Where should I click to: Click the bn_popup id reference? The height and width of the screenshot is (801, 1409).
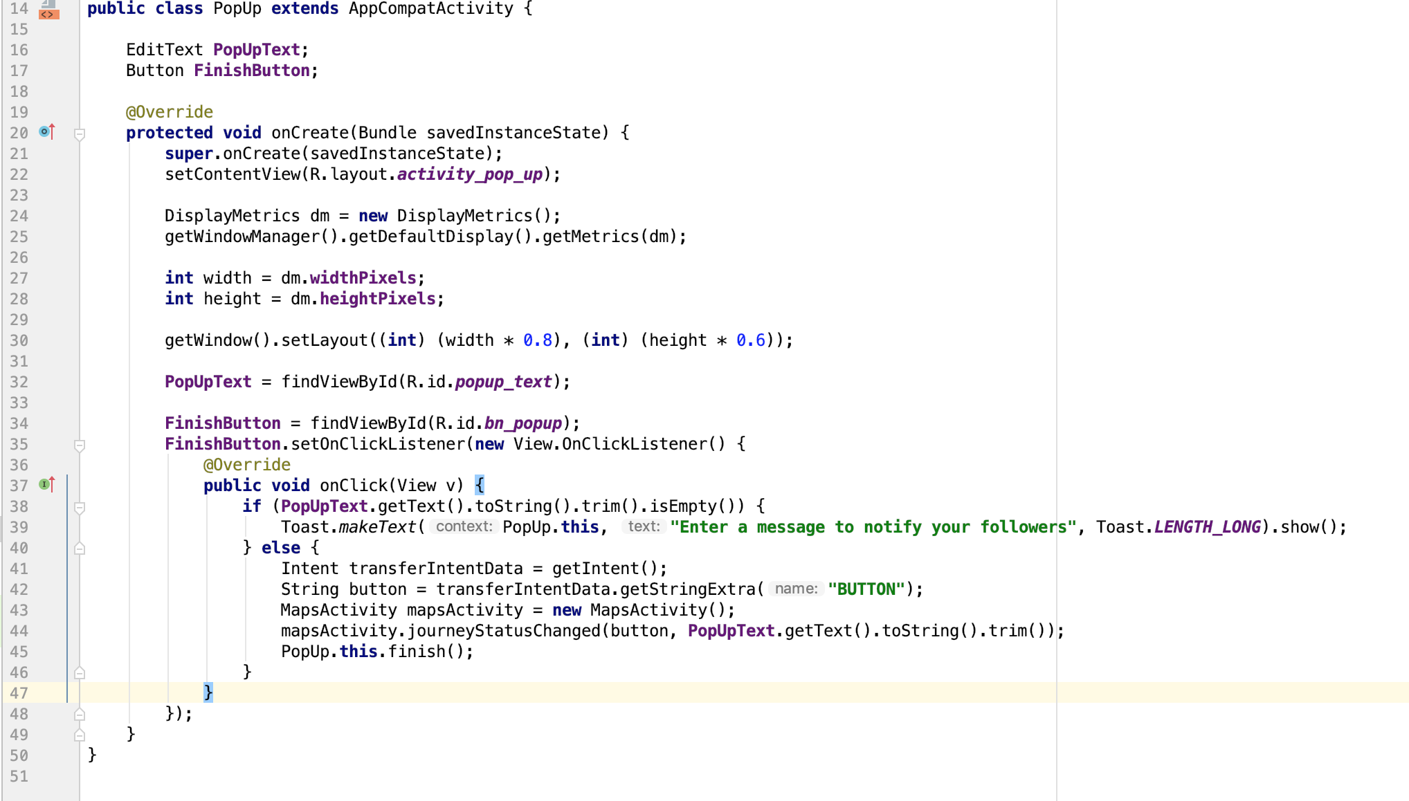click(x=522, y=423)
